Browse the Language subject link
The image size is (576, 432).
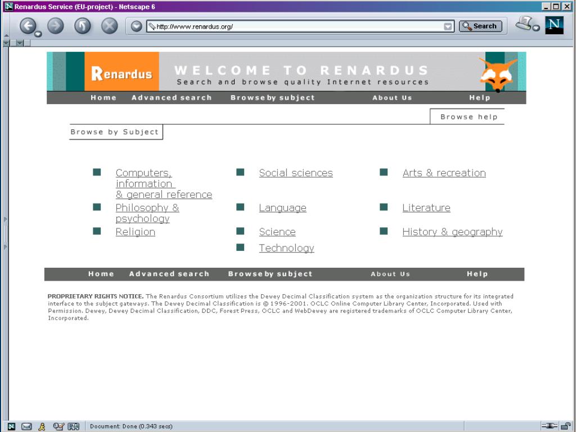(x=282, y=208)
